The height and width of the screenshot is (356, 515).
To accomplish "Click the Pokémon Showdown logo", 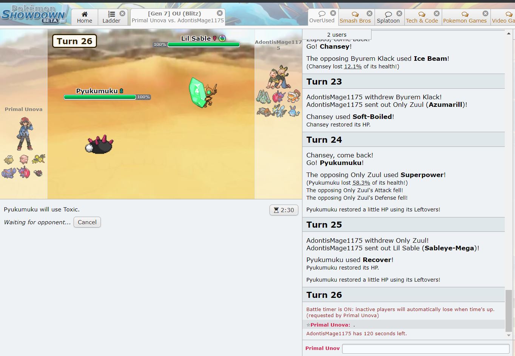I will click(x=35, y=15).
